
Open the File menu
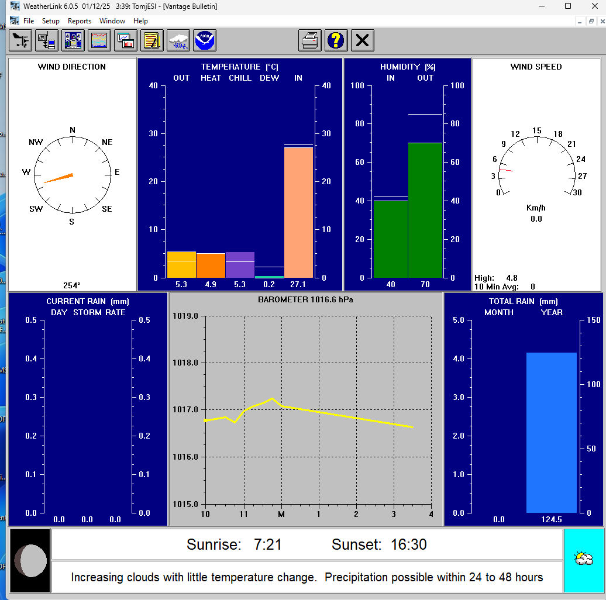pos(29,21)
